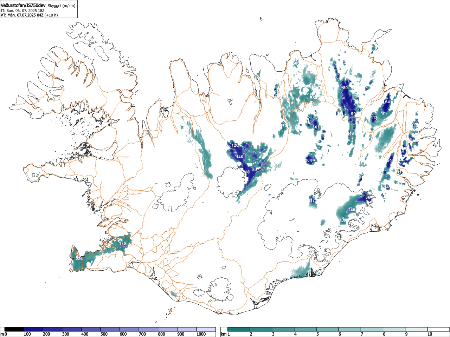Select the palest swatch right of the 1000 m label
The image size is (450, 337).
click(x=206, y=329)
